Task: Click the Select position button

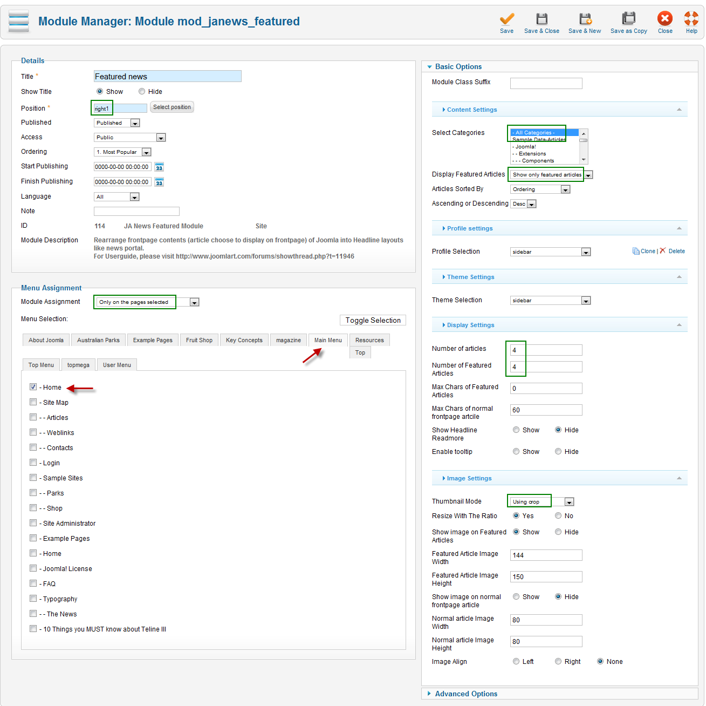Action: pyautogui.click(x=172, y=107)
